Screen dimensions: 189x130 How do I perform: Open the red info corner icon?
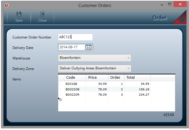182,20
